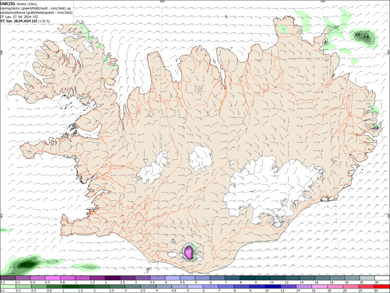Viewport: 390px width, 293px height.
Task: Click the '15W' longitude label
Action: point(323,2)
